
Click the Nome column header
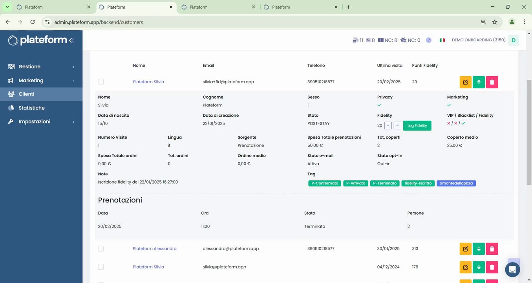[x=139, y=66]
